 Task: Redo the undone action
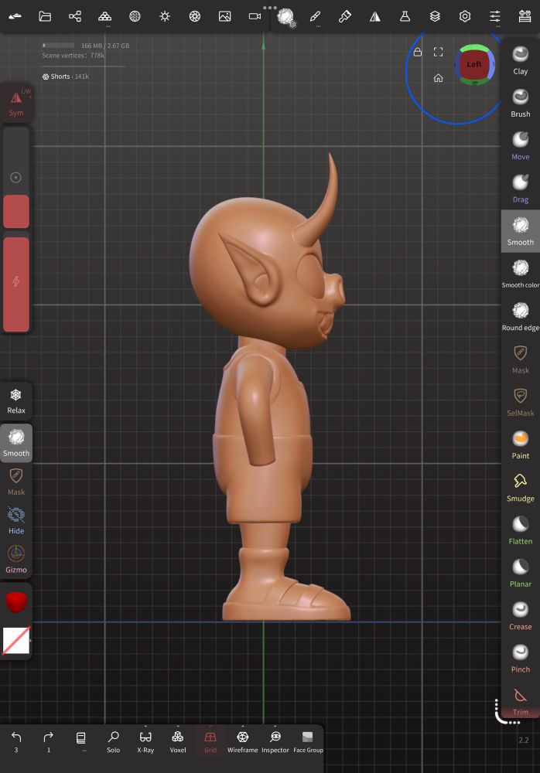pos(49,741)
